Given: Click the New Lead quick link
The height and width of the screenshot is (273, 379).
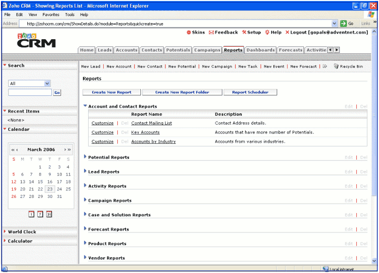Looking at the screenshot, I should click(x=91, y=67).
